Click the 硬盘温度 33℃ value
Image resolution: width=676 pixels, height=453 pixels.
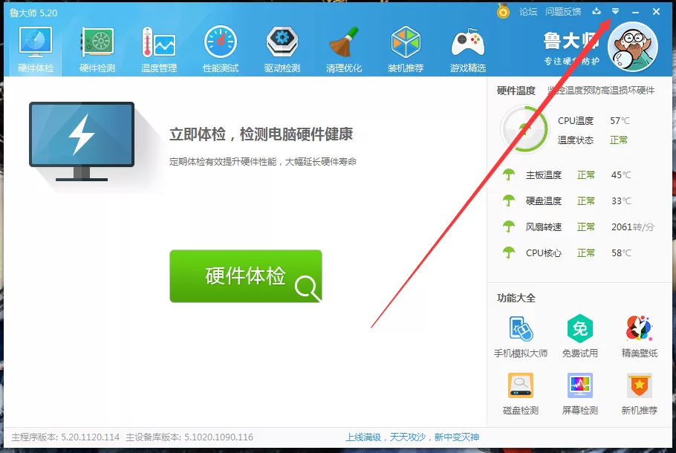pos(621,201)
